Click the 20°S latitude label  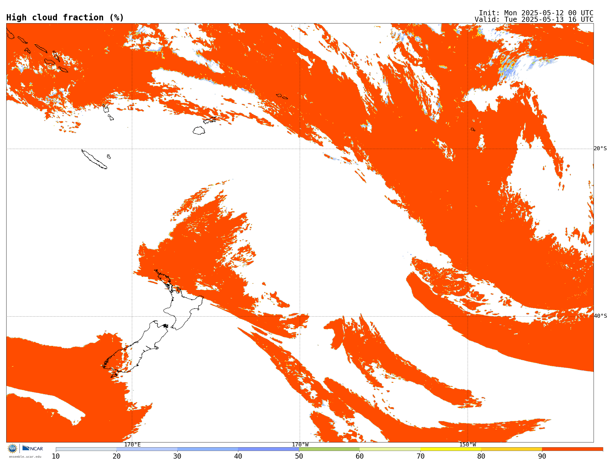(x=600, y=149)
